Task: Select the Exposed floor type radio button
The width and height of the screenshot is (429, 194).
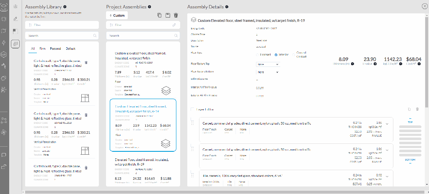Action: (x=256, y=55)
